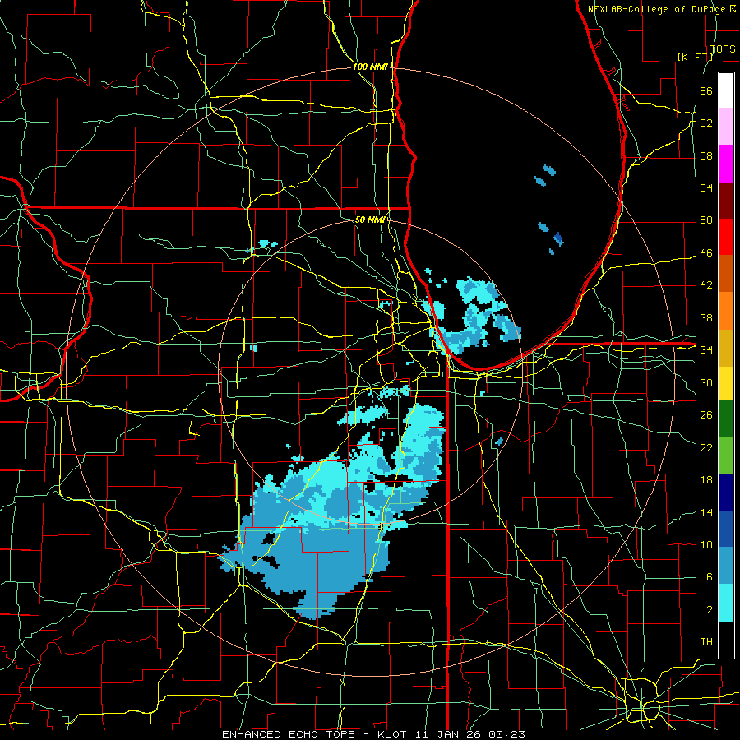Click the legend label 'TH'
Image resolution: width=740 pixels, height=740 pixels.
706,642
